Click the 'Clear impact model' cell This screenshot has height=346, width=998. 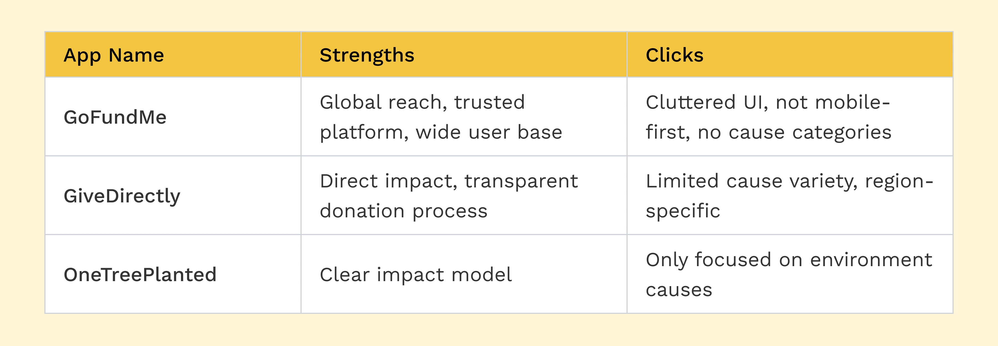[x=415, y=274]
